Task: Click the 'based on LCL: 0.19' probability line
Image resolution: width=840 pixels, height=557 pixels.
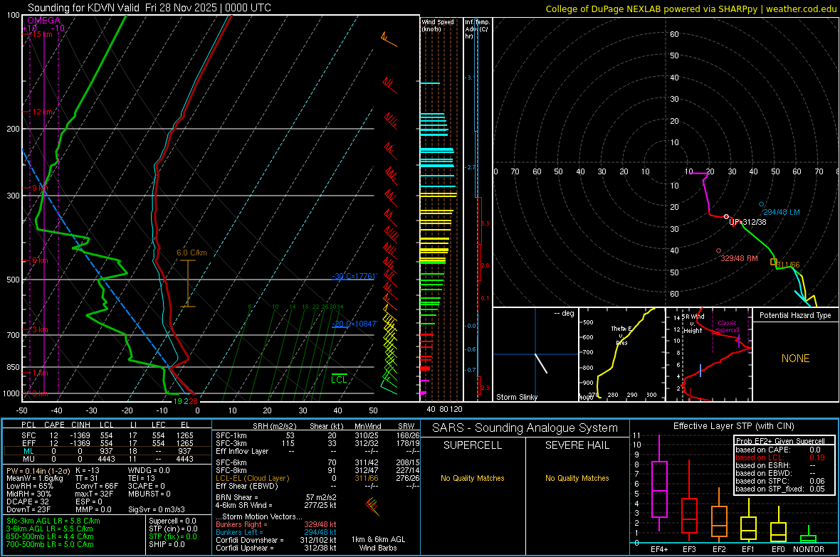Action: (780, 457)
